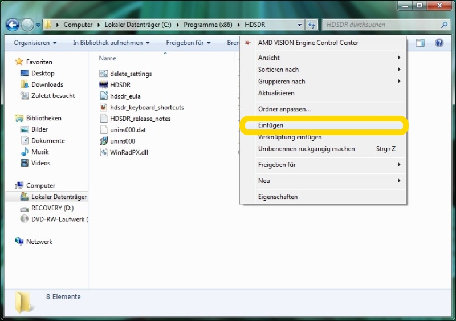
Task: Open Downloads in the Favoriten list
Action: click(47, 84)
